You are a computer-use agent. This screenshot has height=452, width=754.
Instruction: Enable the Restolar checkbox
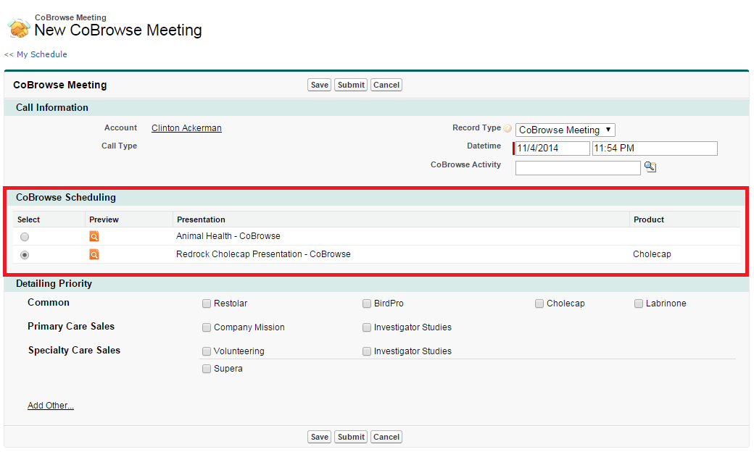tap(207, 304)
